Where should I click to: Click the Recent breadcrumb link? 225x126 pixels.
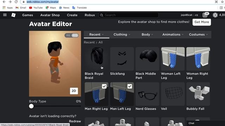coord(89,42)
